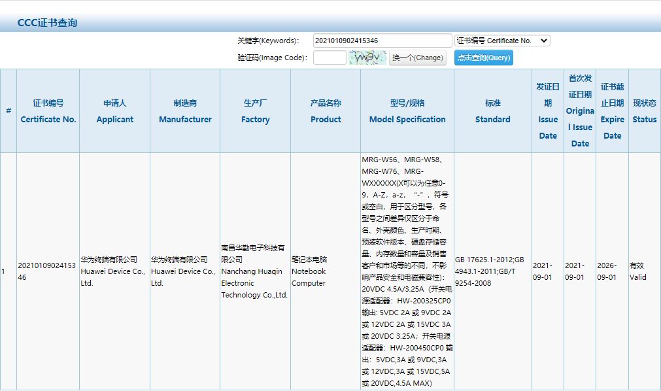Click the 有效 Valid status cell
Image resolution: width=661 pixels, height=391 pixels.
645,271
